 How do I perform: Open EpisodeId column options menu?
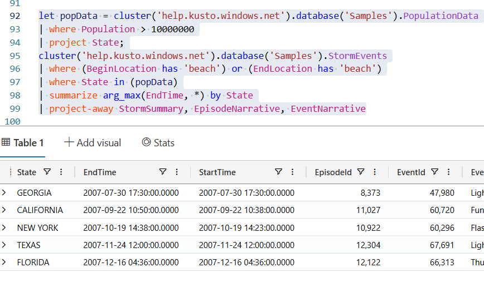pos(375,172)
